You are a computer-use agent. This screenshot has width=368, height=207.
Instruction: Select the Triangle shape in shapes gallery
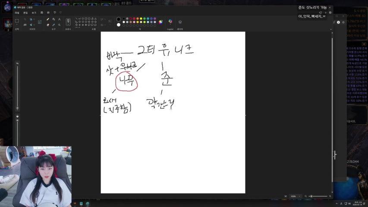(95, 19)
